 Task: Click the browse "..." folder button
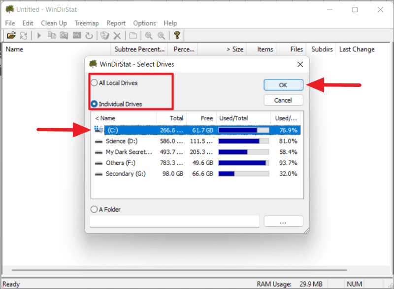(283, 221)
